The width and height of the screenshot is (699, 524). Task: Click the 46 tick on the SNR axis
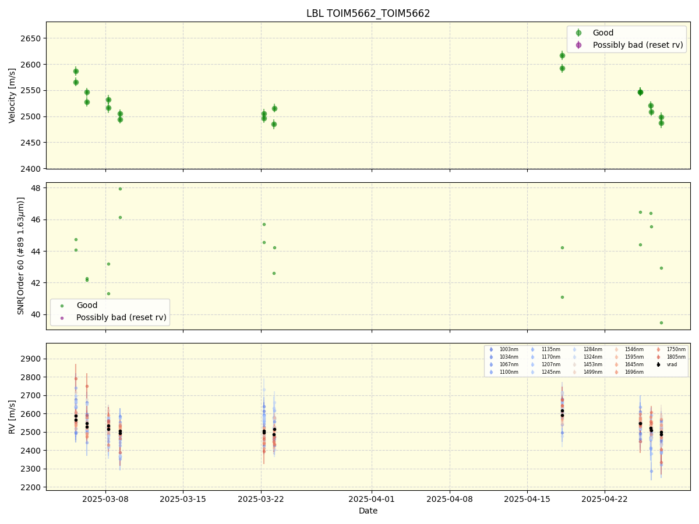(36, 219)
